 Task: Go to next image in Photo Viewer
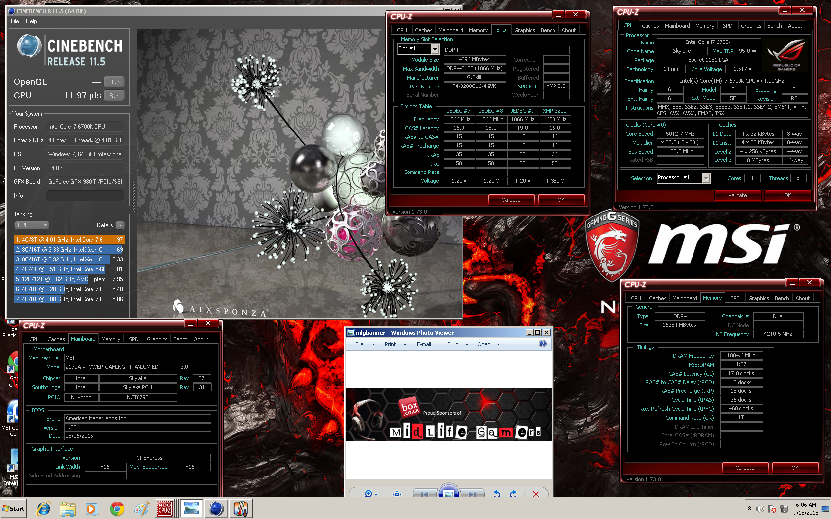tap(472, 494)
